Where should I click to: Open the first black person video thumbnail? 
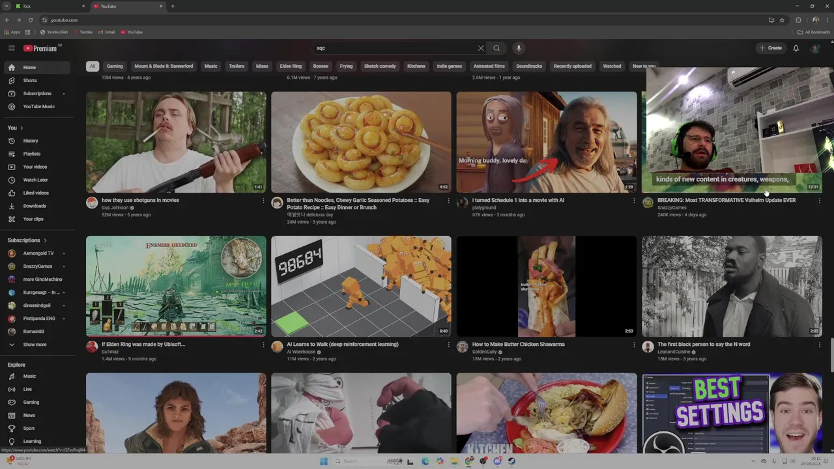tap(732, 286)
